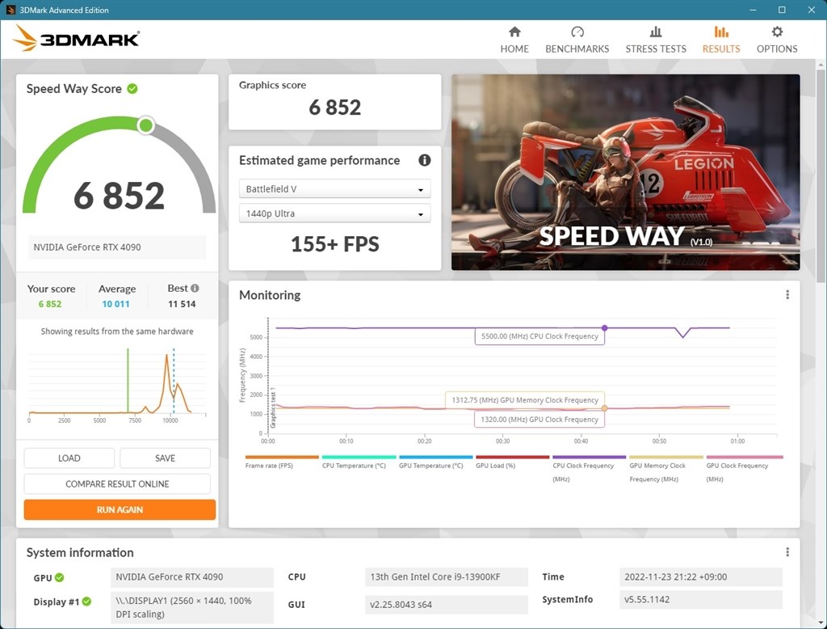Toggle Frame rate (FPS) series in legend

point(282,462)
